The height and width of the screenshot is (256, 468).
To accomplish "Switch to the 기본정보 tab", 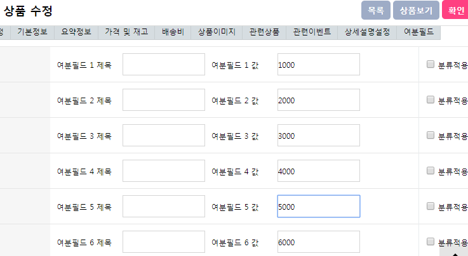I will [32, 31].
